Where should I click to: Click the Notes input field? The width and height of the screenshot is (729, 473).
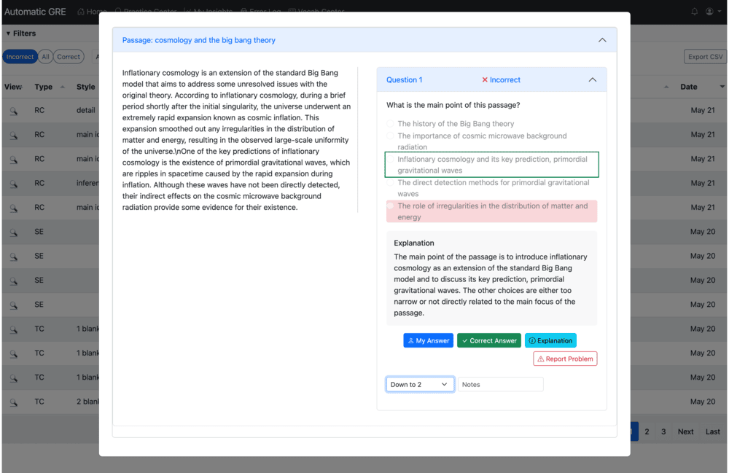pyautogui.click(x=500, y=384)
